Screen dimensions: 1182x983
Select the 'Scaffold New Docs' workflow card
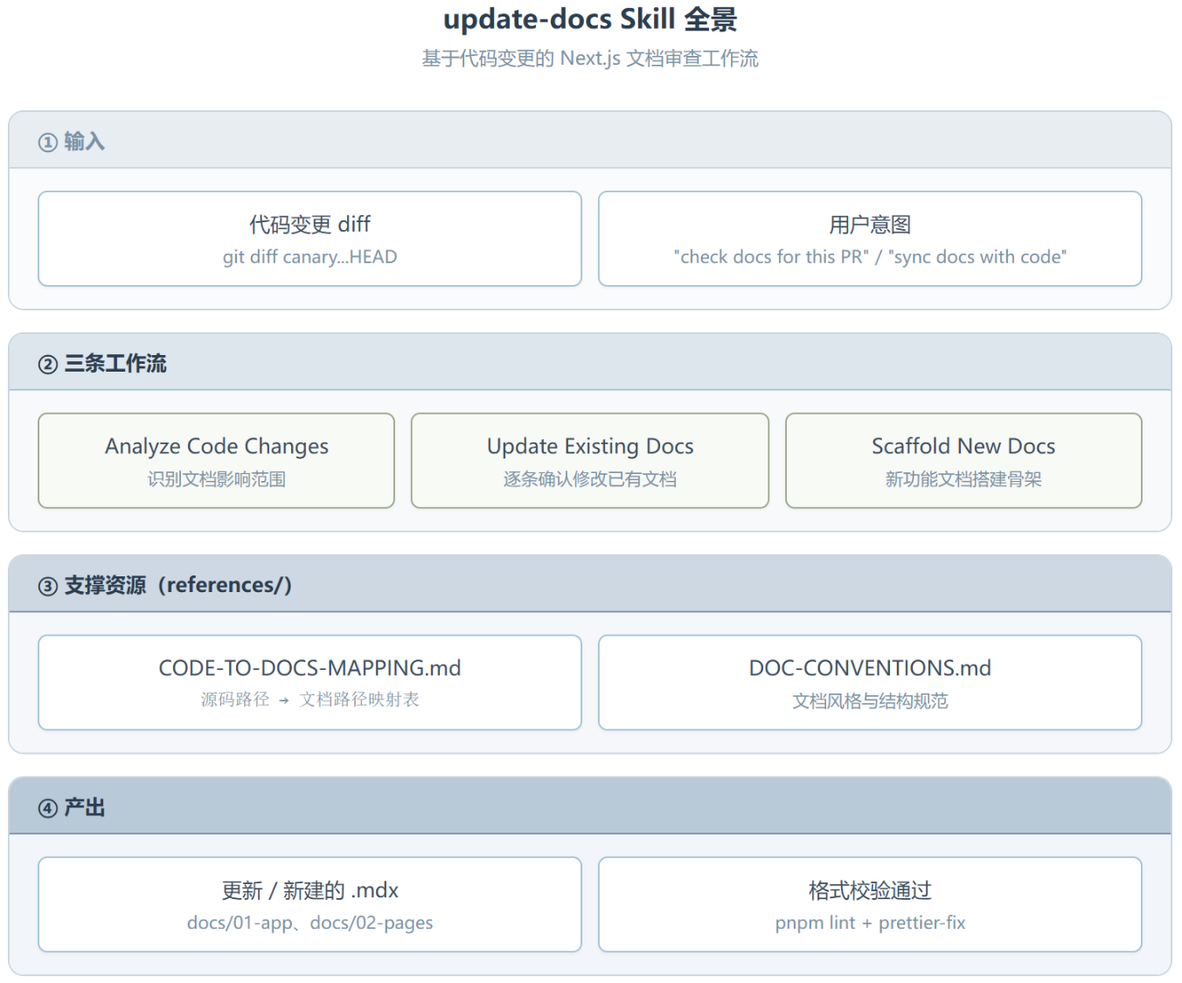click(x=963, y=461)
